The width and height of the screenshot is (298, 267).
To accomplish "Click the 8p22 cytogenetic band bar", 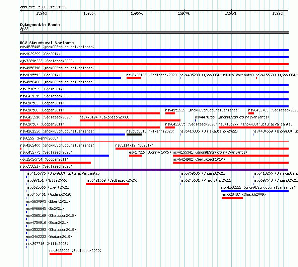I will point(154,32).
